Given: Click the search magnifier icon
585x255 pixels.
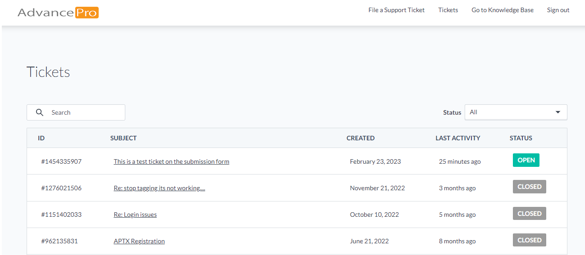Looking at the screenshot, I should coord(40,112).
